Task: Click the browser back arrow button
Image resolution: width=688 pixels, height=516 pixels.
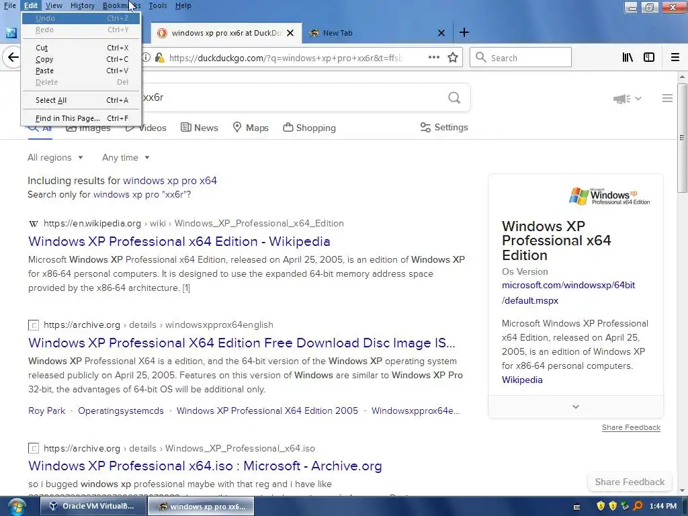Action: tap(13, 58)
